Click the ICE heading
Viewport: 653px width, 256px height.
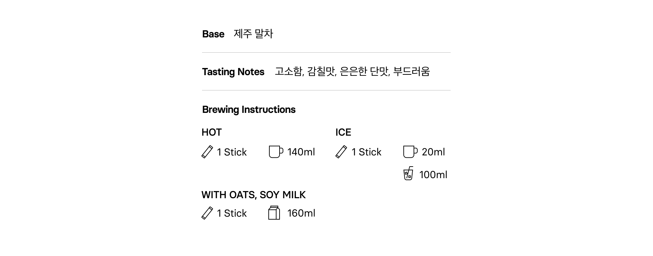pos(343,132)
